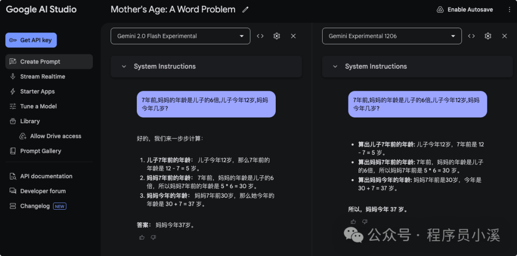
Task: Open the three-dot more options menu
Action: coord(509,10)
